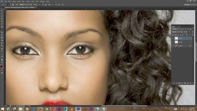Image resolution: width=197 pixels, height=111 pixels.
Task: Open the Flow slider arrow
Action: pyautogui.click(x=56, y=5)
